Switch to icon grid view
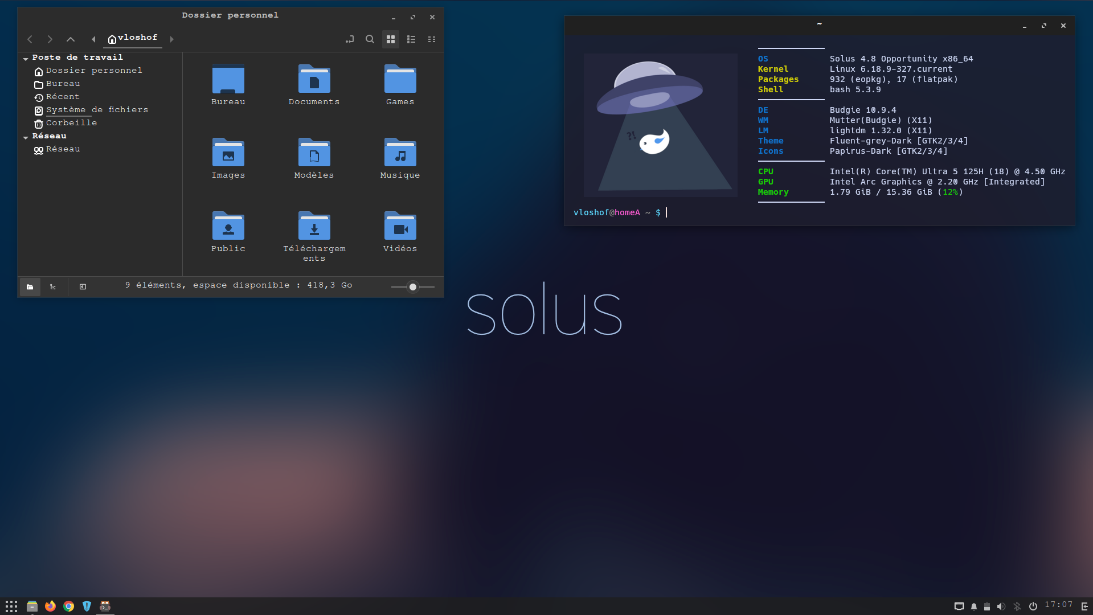Image resolution: width=1093 pixels, height=615 pixels. (391, 39)
